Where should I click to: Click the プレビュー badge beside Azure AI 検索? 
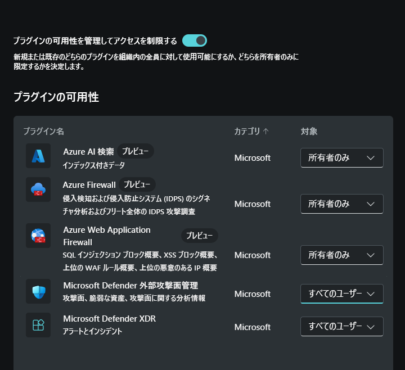(x=136, y=151)
